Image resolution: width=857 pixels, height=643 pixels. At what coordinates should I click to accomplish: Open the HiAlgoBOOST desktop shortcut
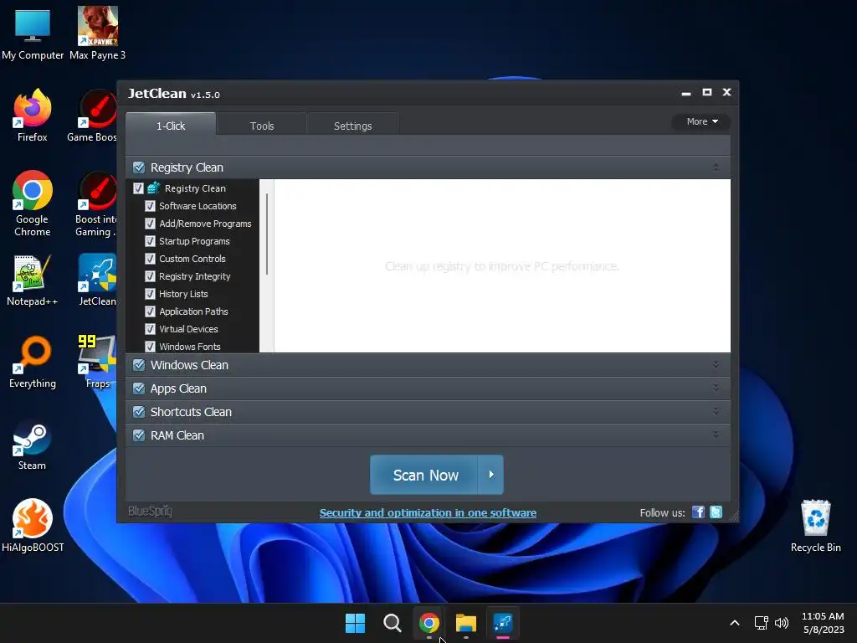pyautogui.click(x=33, y=526)
